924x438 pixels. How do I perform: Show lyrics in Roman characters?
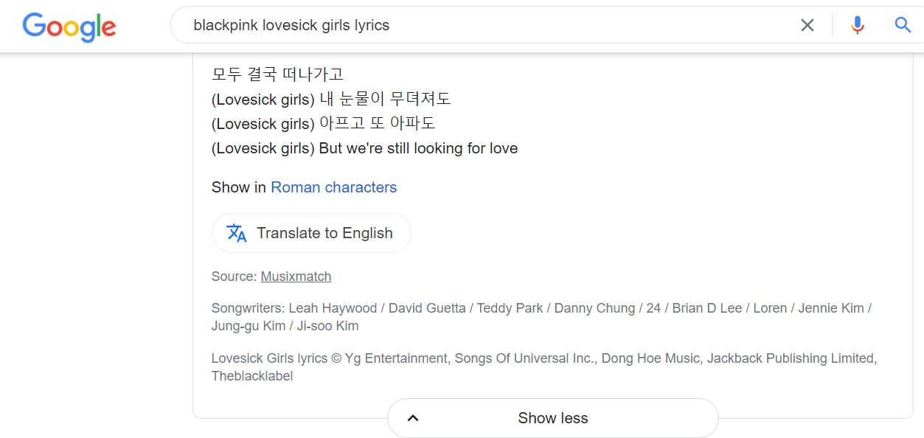click(x=333, y=187)
